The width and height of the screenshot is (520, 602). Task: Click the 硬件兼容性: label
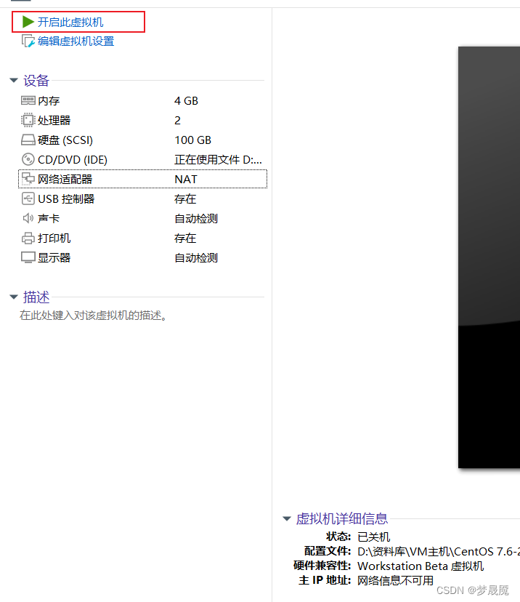[322, 566]
